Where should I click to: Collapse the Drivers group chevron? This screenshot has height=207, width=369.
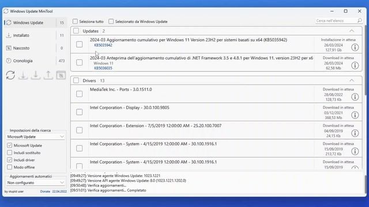352,80
